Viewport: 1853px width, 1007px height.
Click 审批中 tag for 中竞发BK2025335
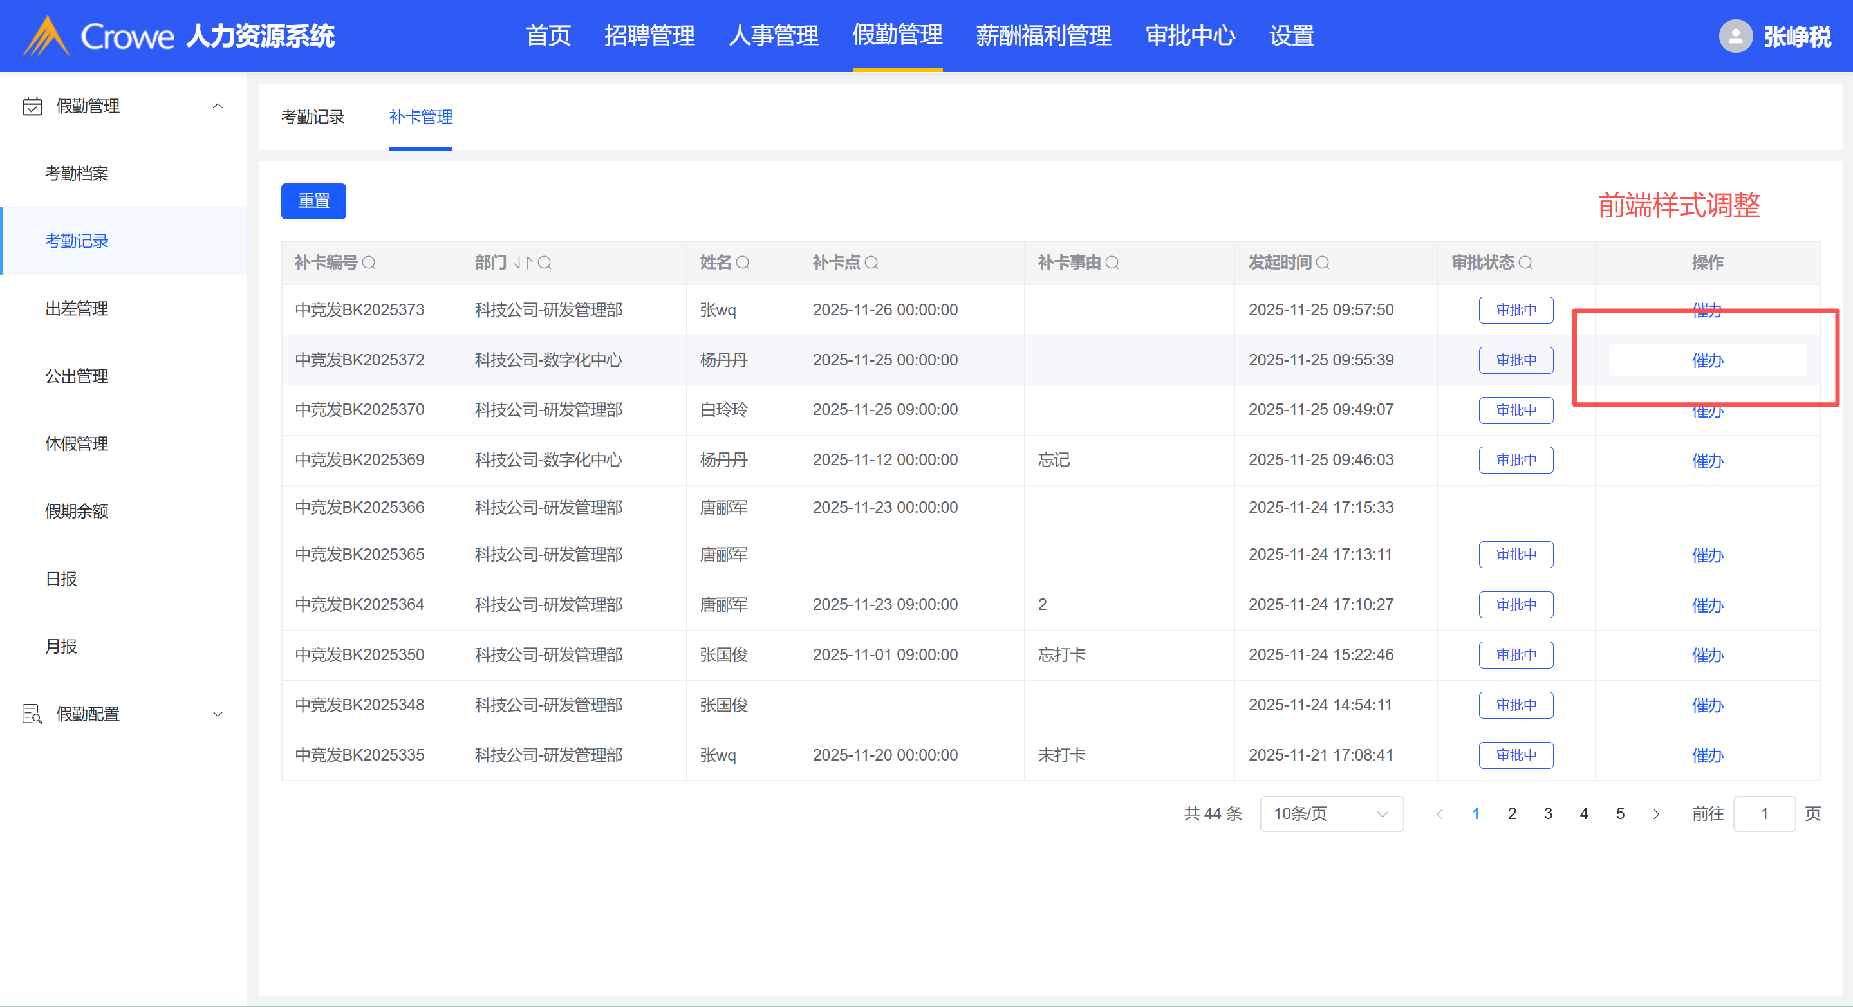(x=1516, y=755)
